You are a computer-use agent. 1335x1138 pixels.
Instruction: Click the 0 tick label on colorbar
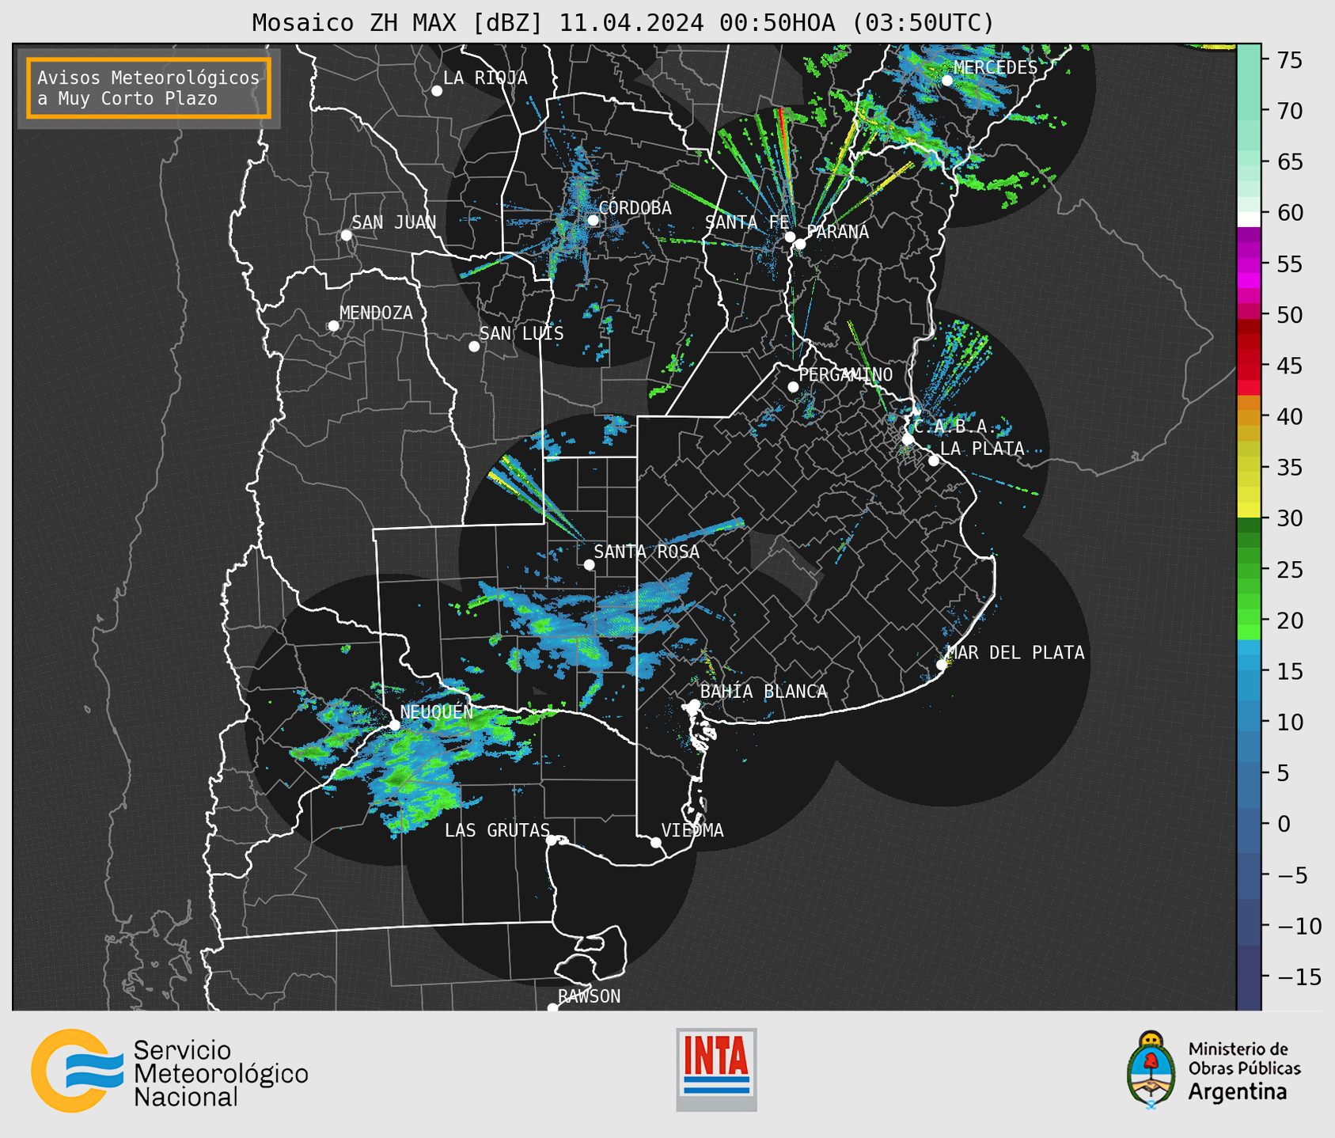[1284, 824]
